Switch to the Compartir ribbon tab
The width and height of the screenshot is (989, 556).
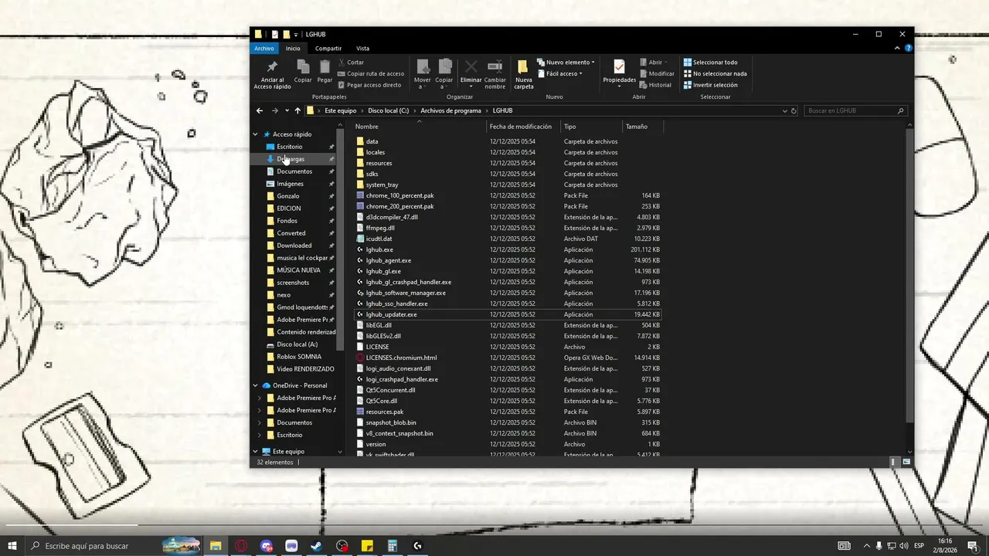pyautogui.click(x=328, y=49)
